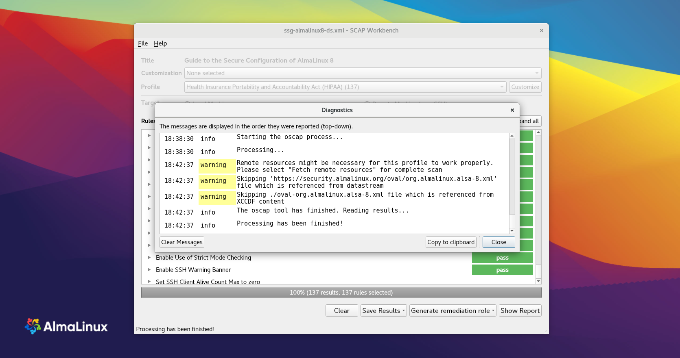The width and height of the screenshot is (680, 358).
Task: Click the Close button in Diagnostics
Action: [x=499, y=242]
